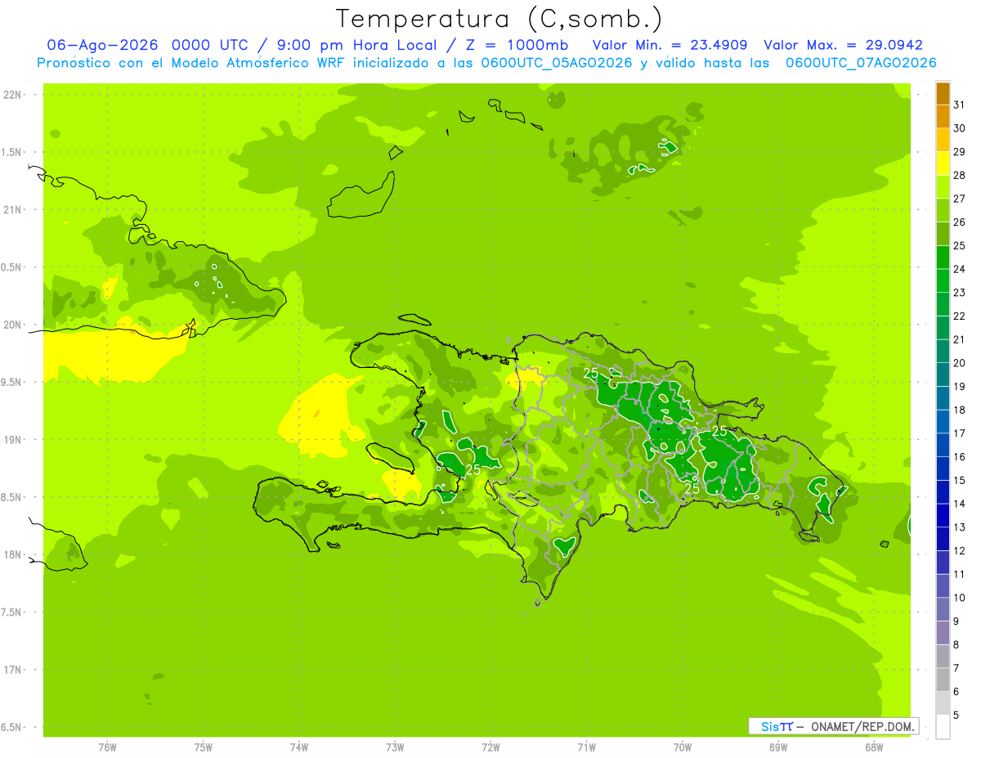The width and height of the screenshot is (981, 758).
Task: Click the '72W' longitude label
Action: pos(491,747)
